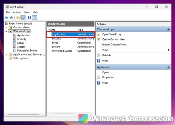Click Administrative type cell in System row

[x=85, y=47]
